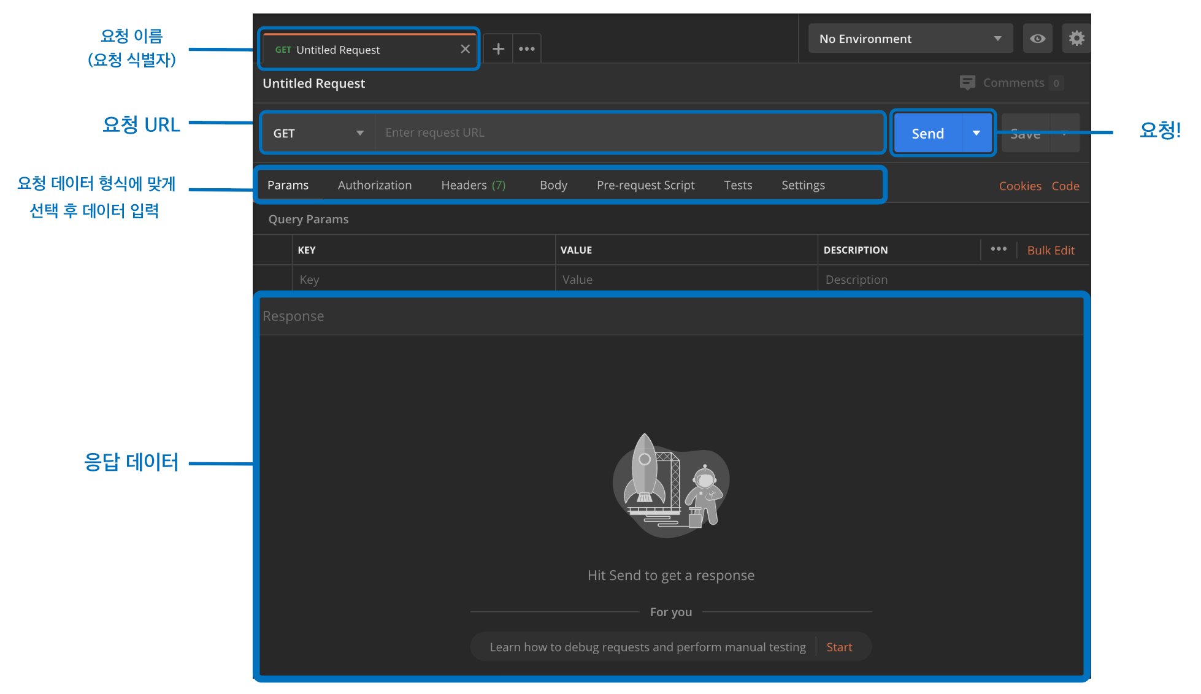Expand the Send button arrow dropdown
Screen dimensions: 1201x694
[x=976, y=133]
